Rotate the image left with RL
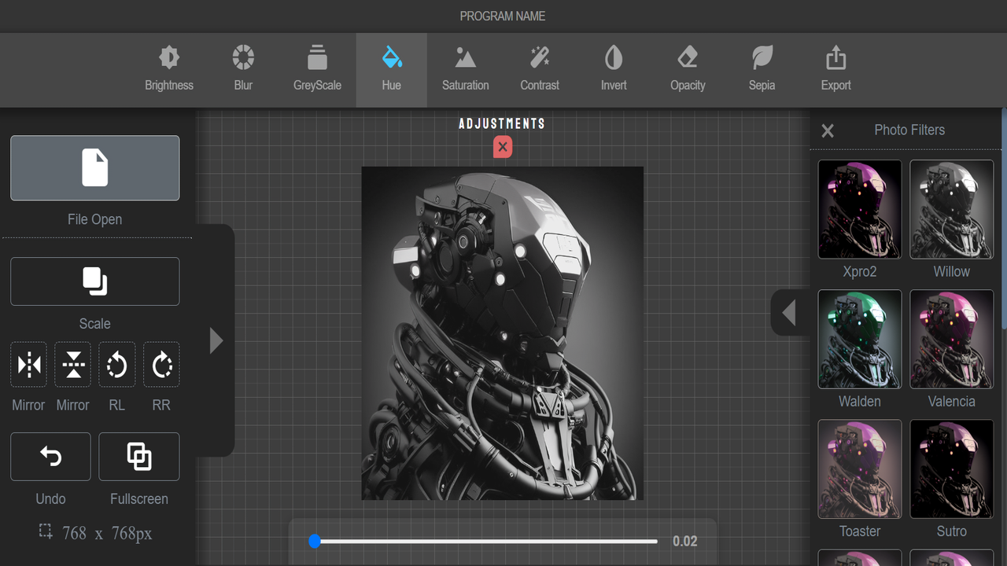This screenshot has width=1007, height=566. tap(116, 365)
